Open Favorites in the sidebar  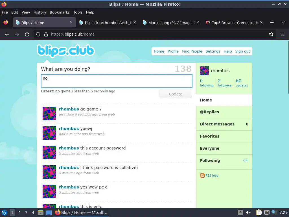coord(224,136)
